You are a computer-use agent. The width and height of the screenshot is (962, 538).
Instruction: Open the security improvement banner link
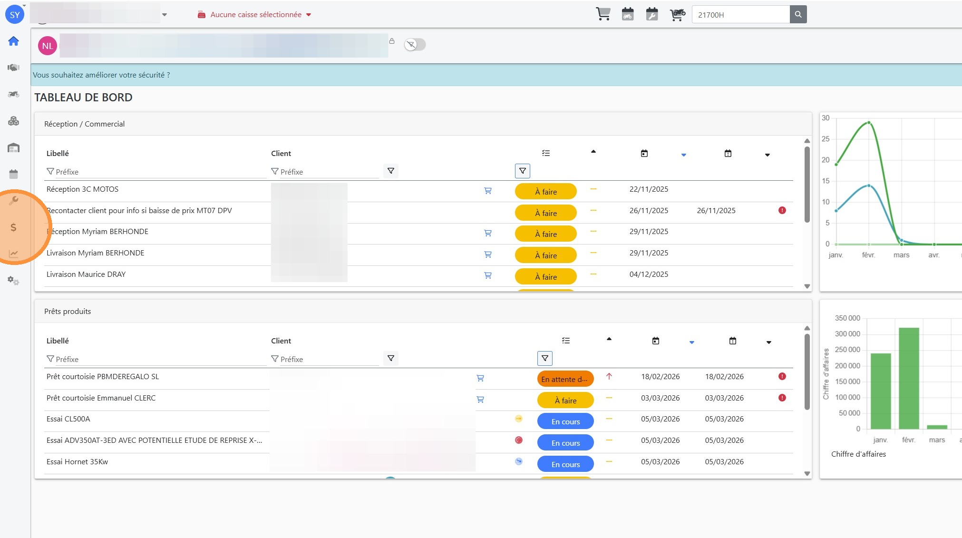101,75
